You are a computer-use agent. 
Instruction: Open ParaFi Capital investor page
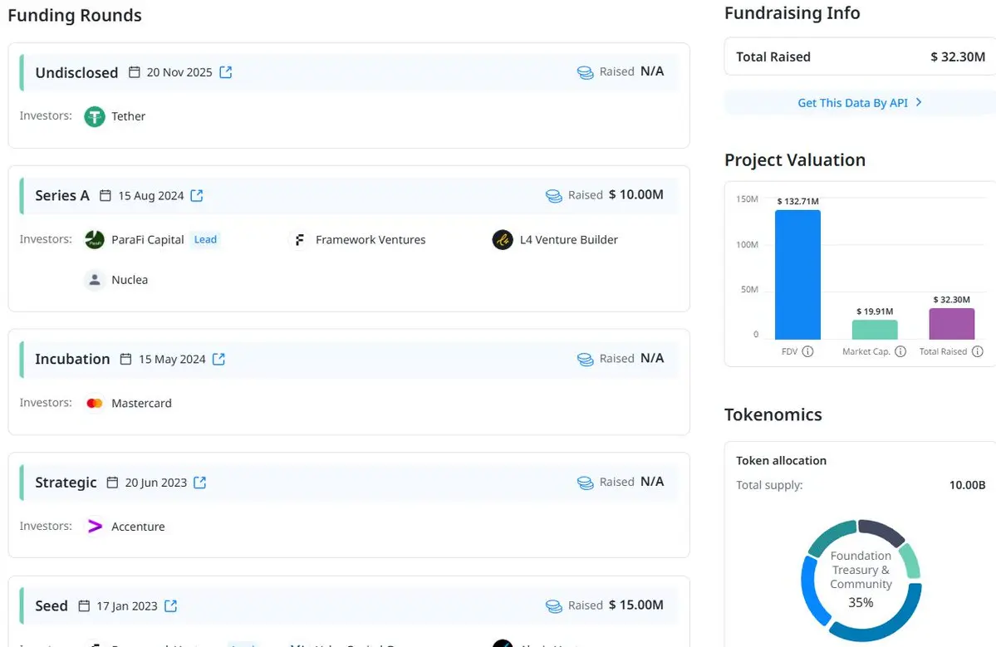[147, 240]
